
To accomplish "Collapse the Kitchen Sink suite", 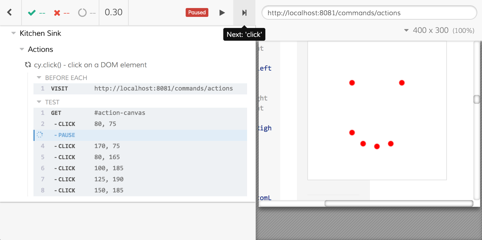I will pos(13,33).
